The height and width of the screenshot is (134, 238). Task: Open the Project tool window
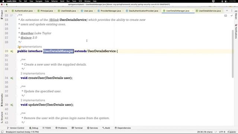pyautogui.click(x=2, y=15)
